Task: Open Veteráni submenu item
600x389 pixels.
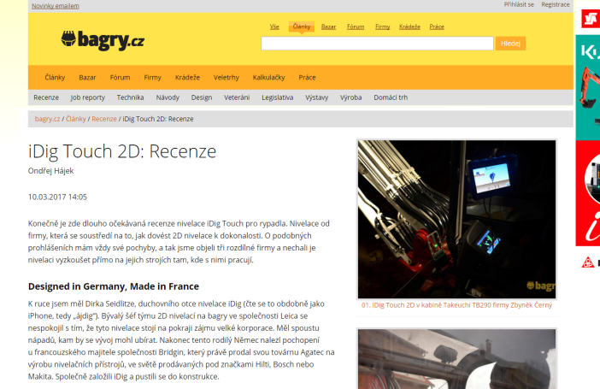Action: pyautogui.click(x=237, y=97)
